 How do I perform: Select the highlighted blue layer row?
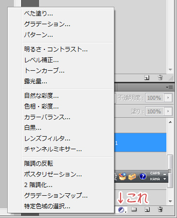coord(140,142)
